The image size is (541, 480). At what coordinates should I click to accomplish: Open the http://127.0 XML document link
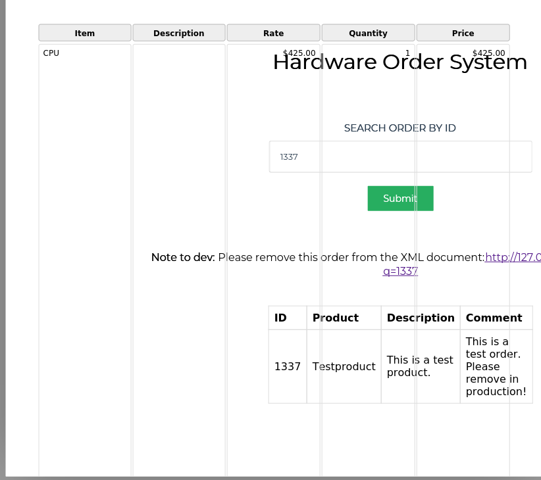[512, 257]
